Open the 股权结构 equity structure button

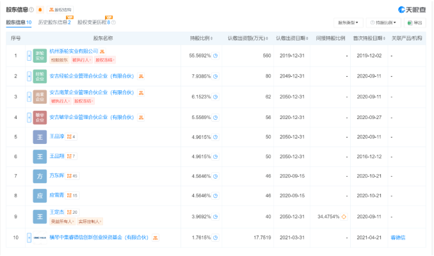click(x=61, y=10)
